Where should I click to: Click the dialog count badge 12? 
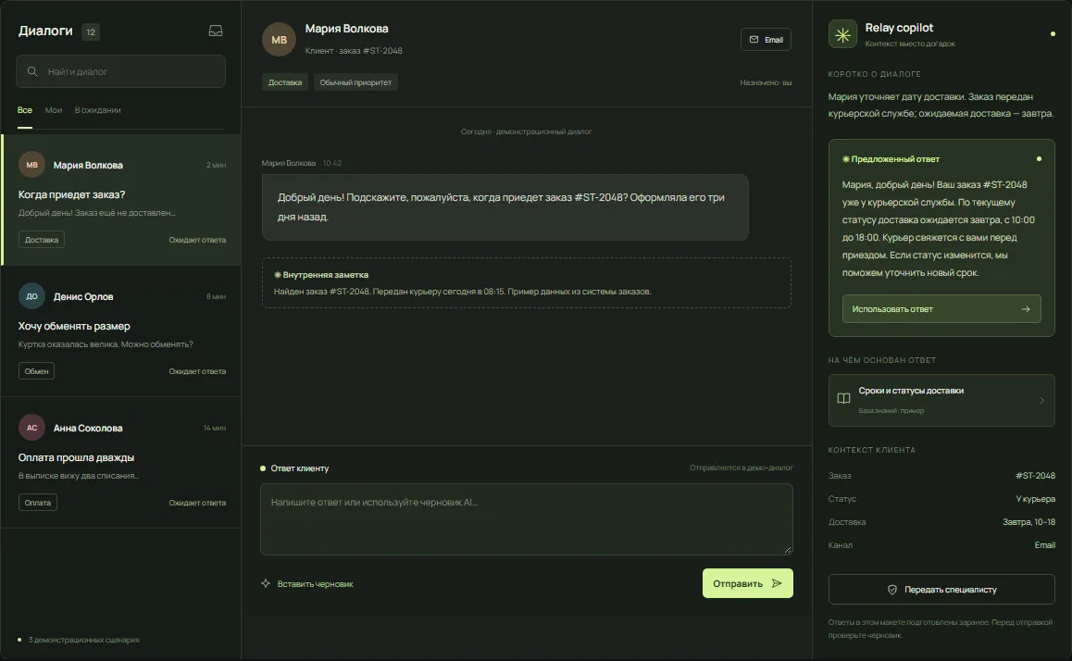[x=90, y=31]
